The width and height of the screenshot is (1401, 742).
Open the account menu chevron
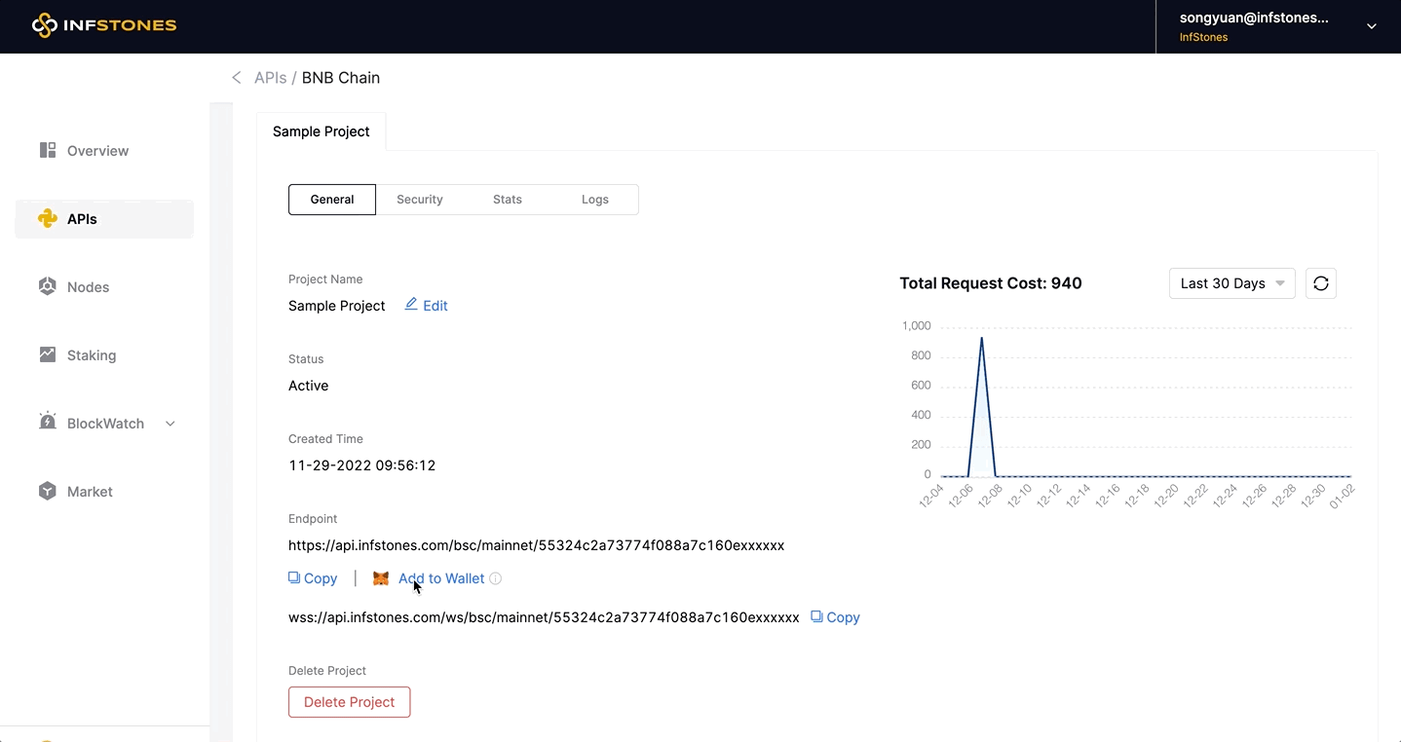click(x=1372, y=26)
